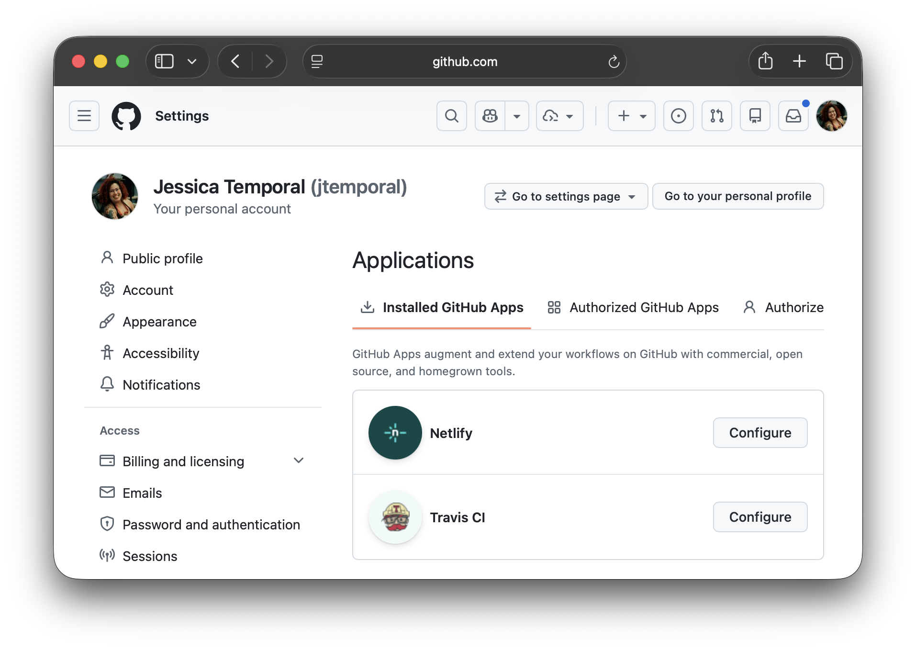Expand Billing and licensing chevron

299,461
